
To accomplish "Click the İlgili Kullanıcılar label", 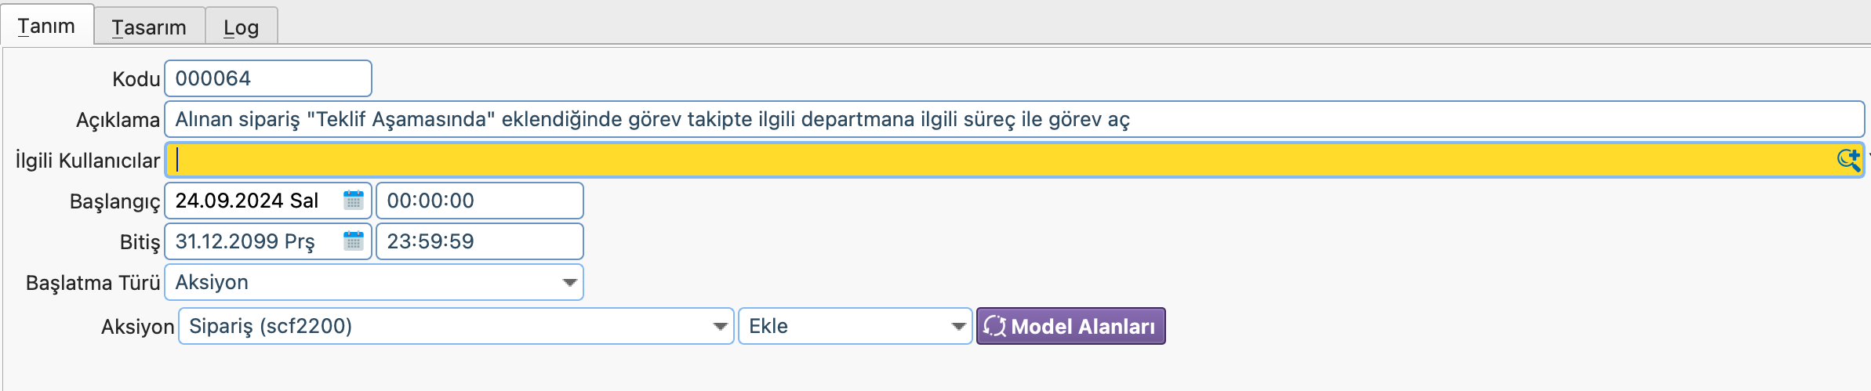I will 87,161.
